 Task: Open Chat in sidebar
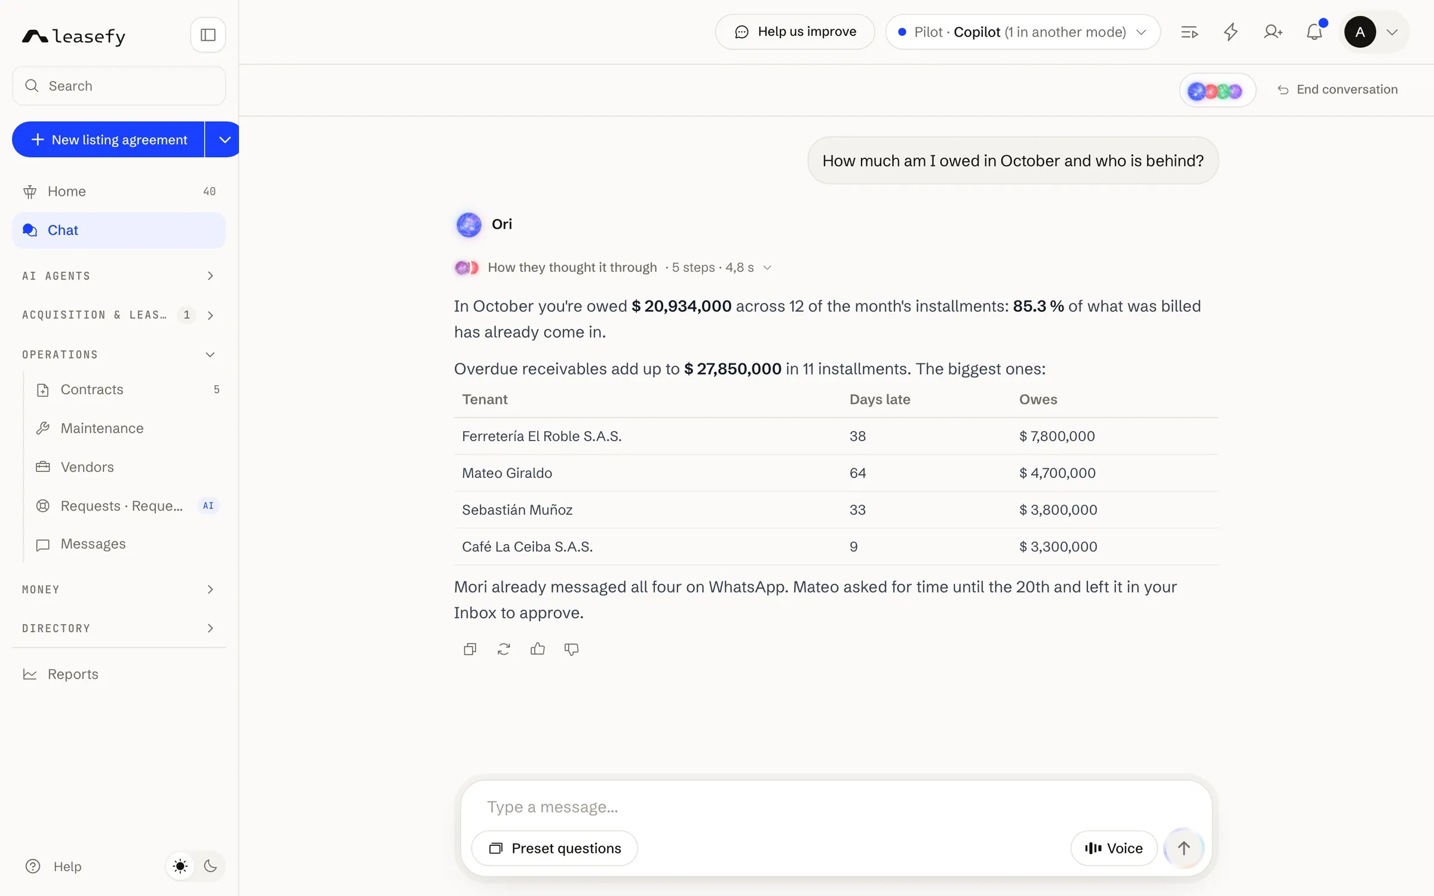click(x=118, y=231)
